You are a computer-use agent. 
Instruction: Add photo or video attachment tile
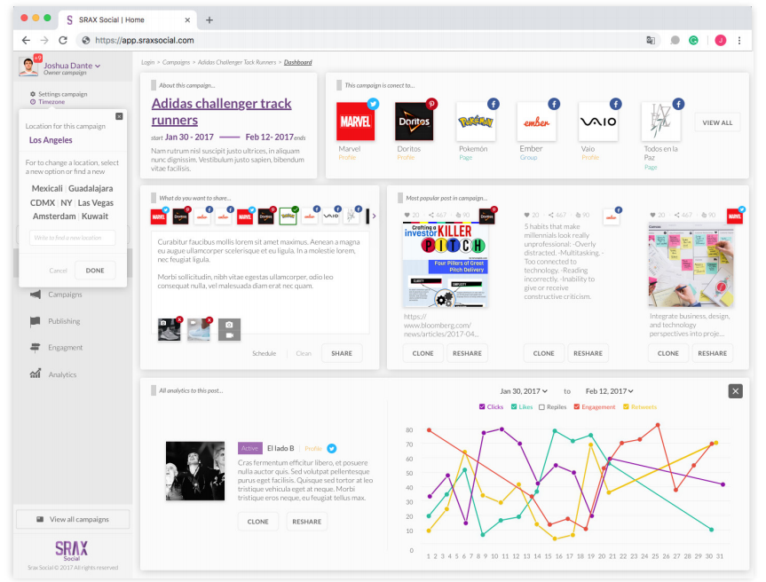(x=229, y=329)
